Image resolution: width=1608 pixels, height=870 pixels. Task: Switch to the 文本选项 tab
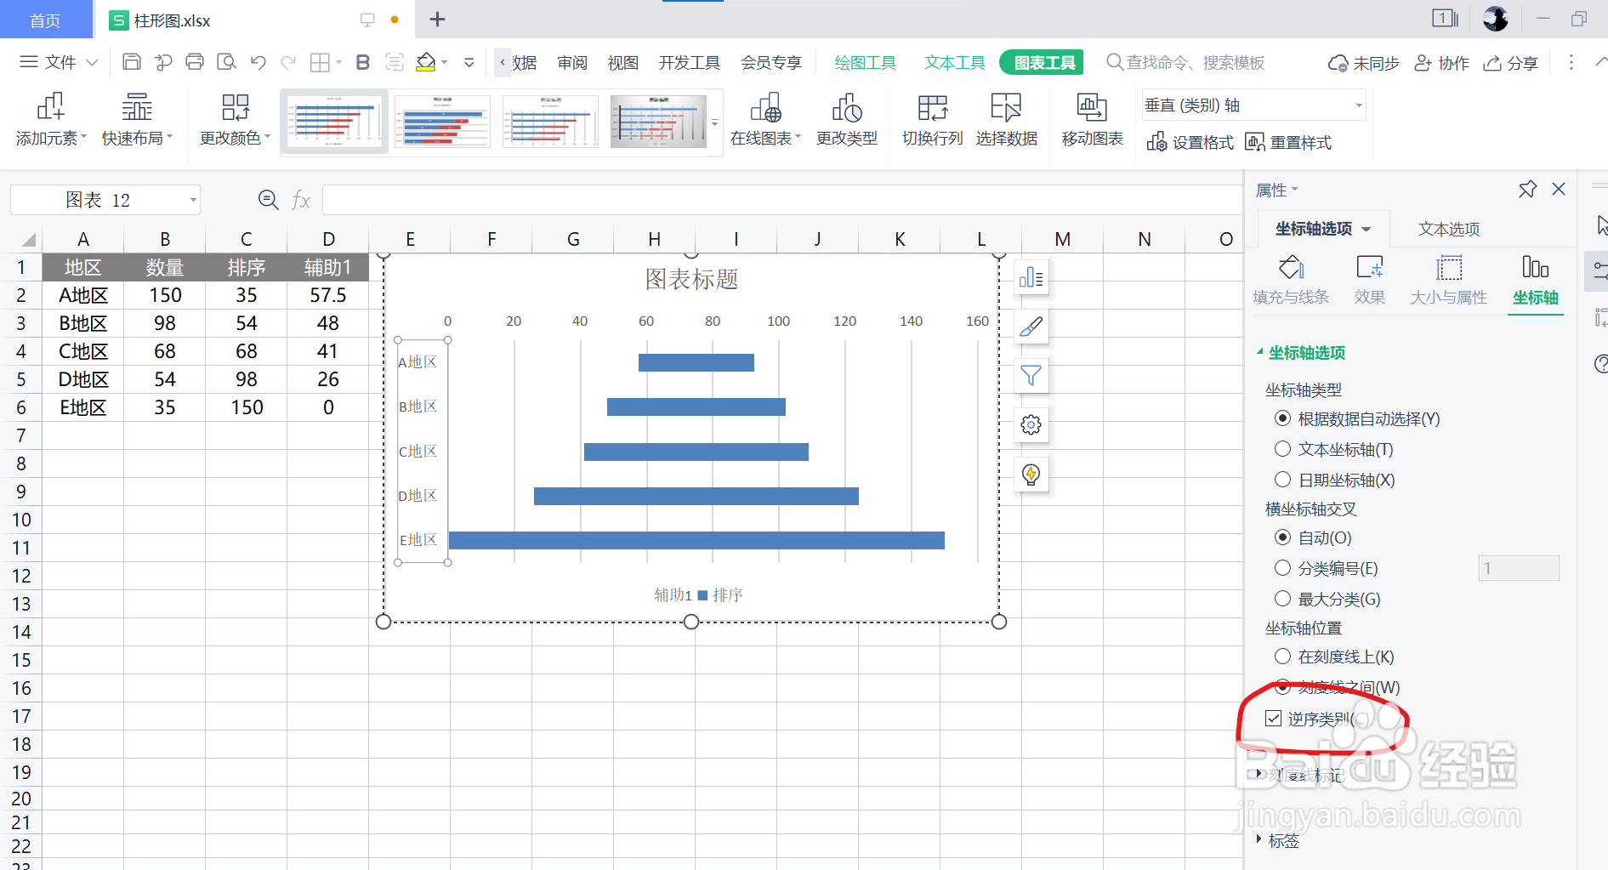pyautogui.click(x=1447, y=228)
